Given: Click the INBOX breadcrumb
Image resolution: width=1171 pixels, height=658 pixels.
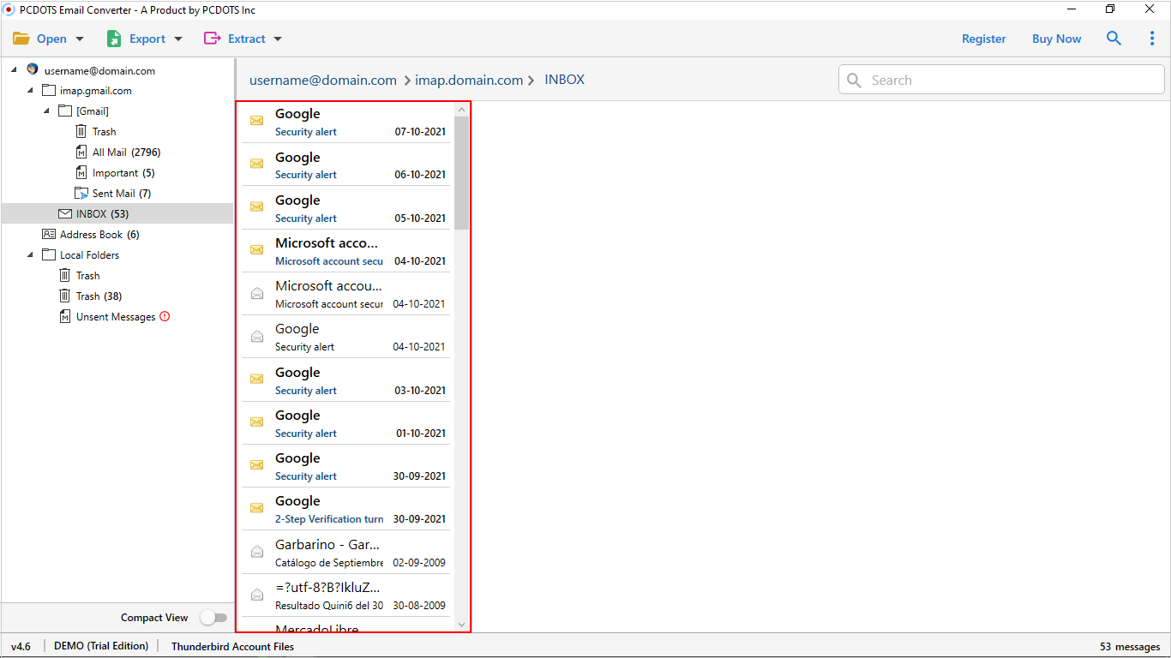Looking at the screenshot, I should click(564, 80).
